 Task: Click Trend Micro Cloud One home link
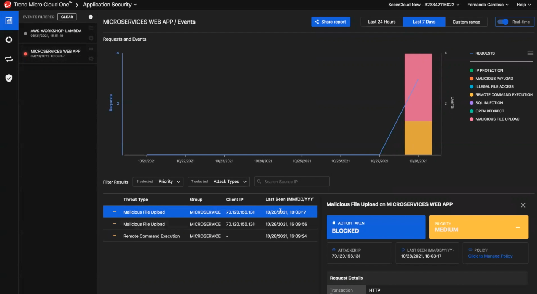[43, 5]
